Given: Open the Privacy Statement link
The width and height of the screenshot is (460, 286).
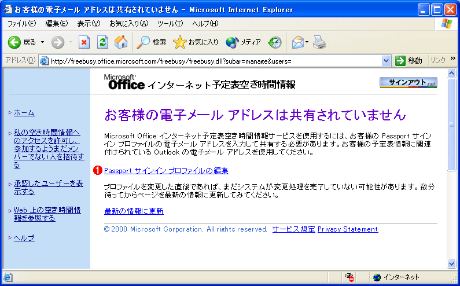Looking at the screenshot, I should [x=348, y=229].
